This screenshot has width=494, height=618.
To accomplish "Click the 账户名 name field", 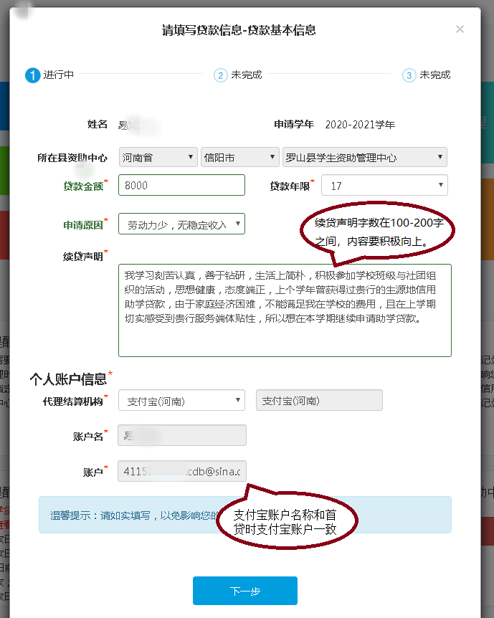I will pos(181,435).
